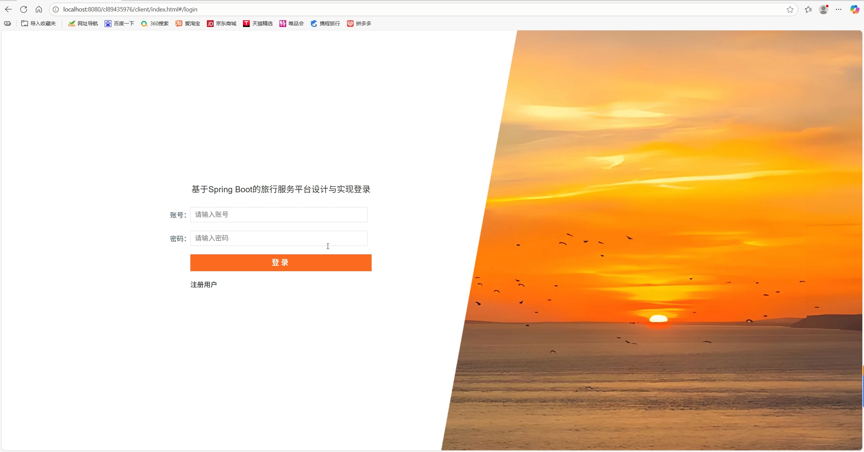
Task: Open browser profile avatar
Action: coord(823,9)
